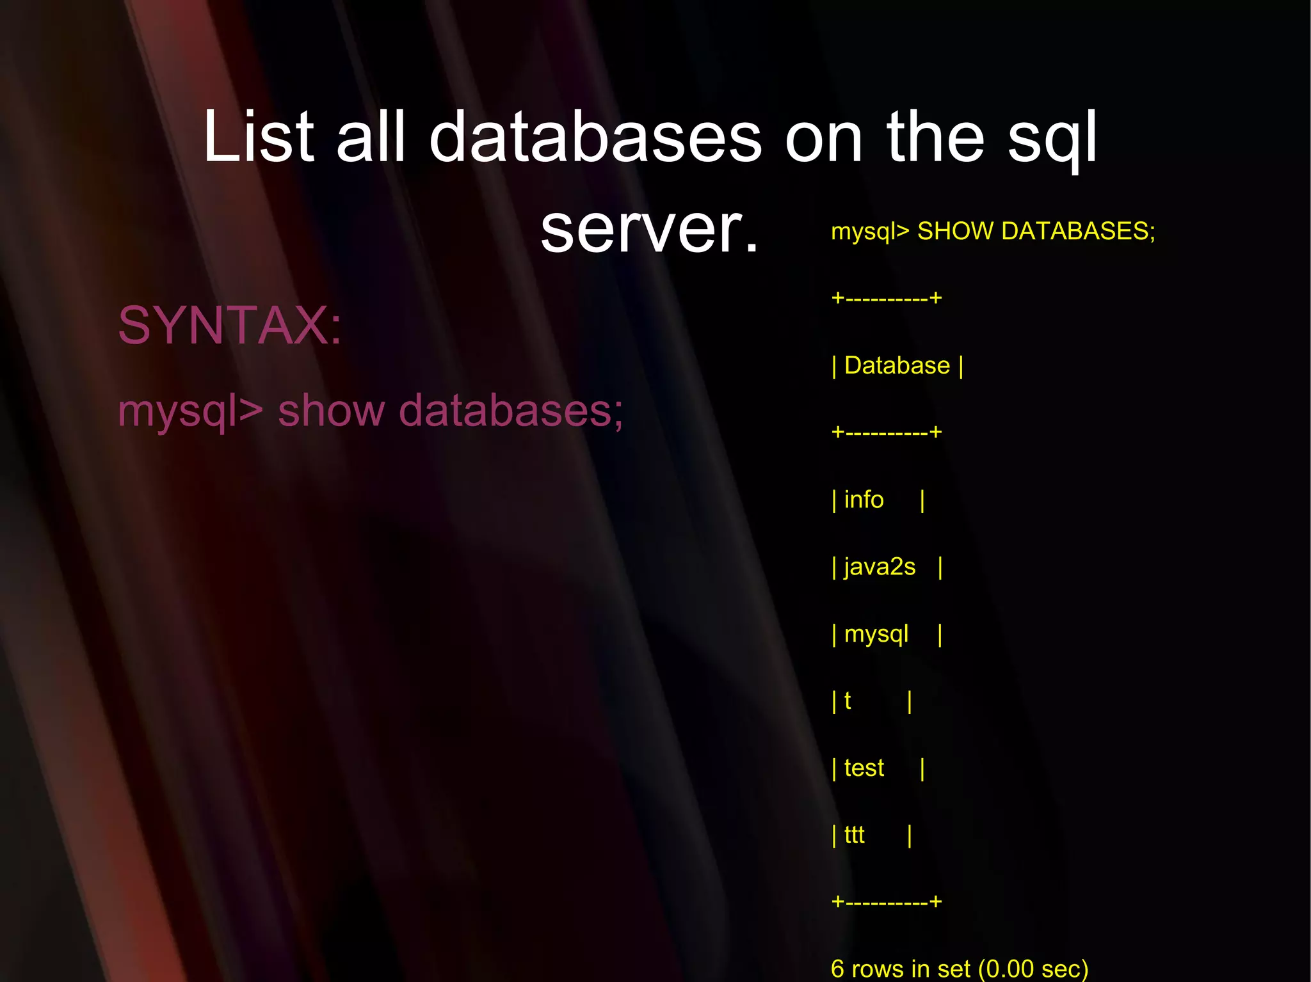The image size is (1311, 982).
Task: Click the '| Database |' column header
Action: point(897,366)
